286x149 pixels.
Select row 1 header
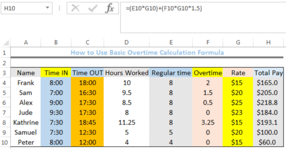4,53
